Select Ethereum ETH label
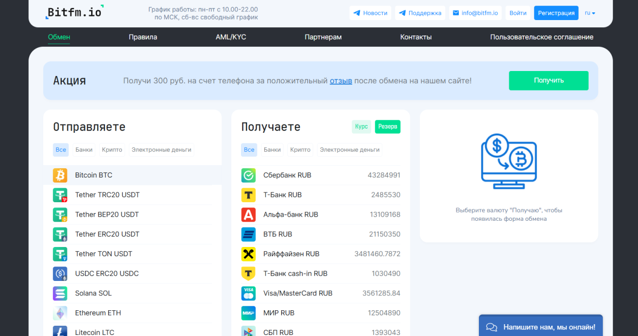This screenshot has width=638, height=336. click(98, 313)
